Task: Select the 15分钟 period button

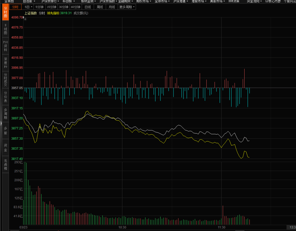Action: 51,7
